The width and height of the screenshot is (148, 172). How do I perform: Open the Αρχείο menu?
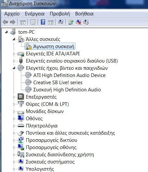12,14
